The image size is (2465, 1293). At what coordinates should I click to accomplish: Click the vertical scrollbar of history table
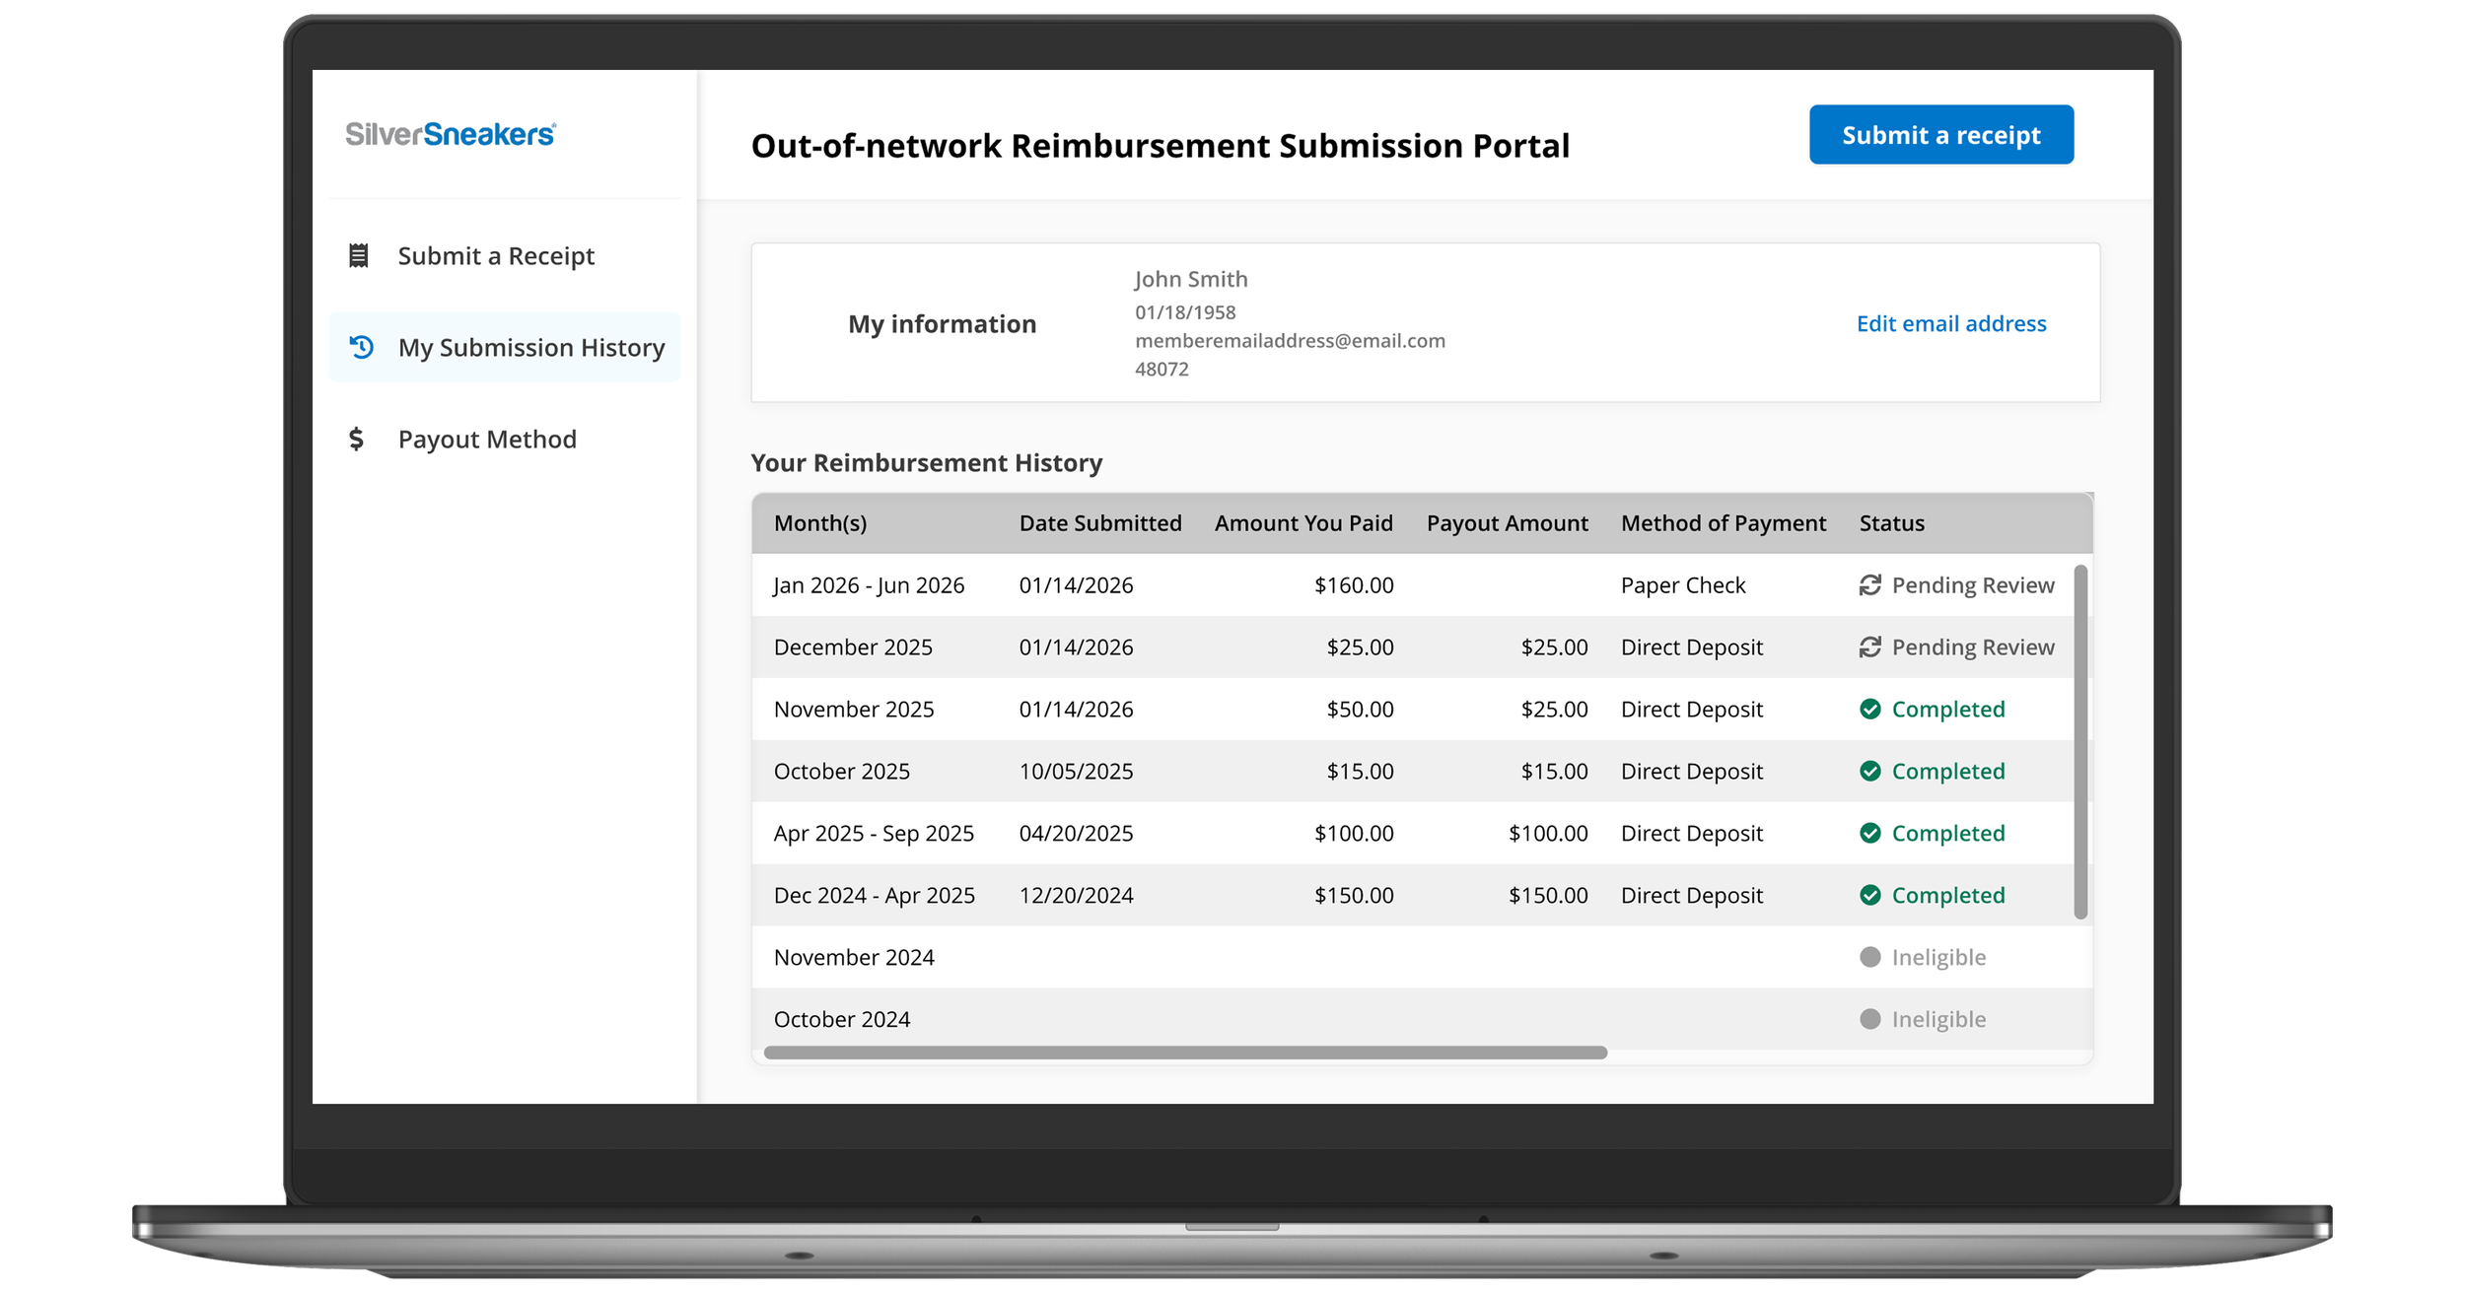2080,741
